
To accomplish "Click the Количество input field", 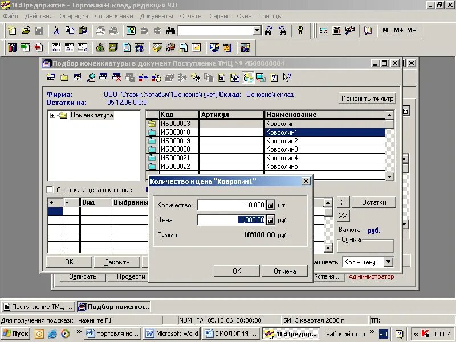I will (x=231, y=205).
